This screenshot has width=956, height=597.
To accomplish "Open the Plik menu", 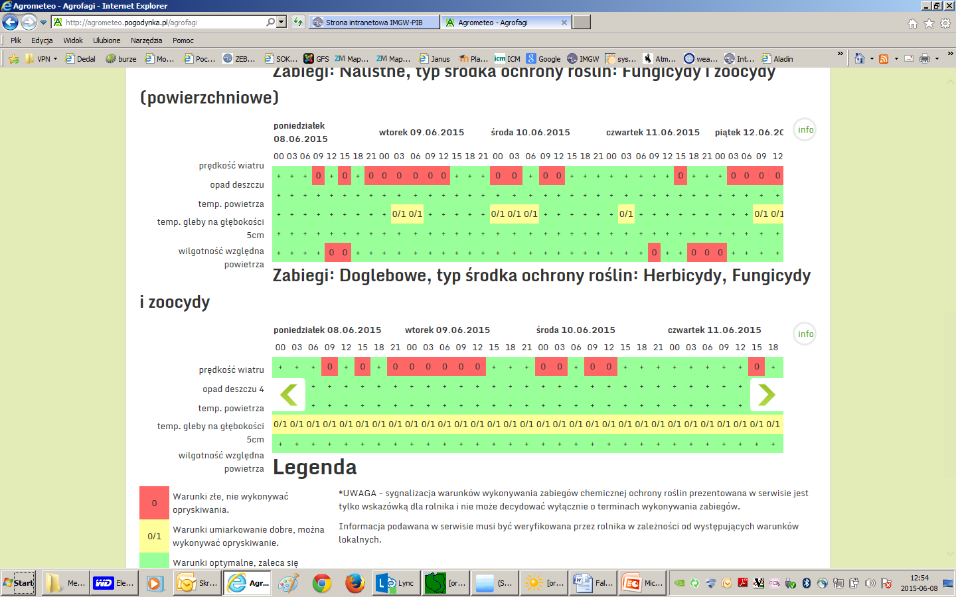I will [x=16, y=40].
